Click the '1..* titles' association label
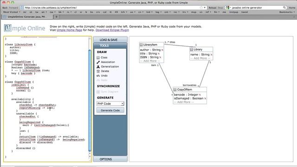This screenshot has height=167, width=297. click(170, 42)
